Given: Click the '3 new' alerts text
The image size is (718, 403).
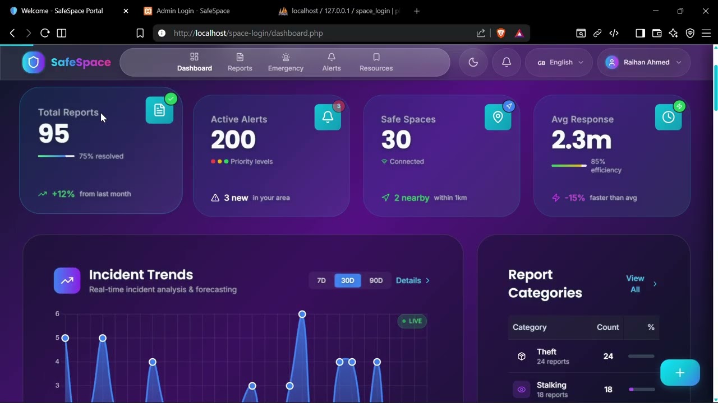Looking at the screenshot, I should (236, 198).
